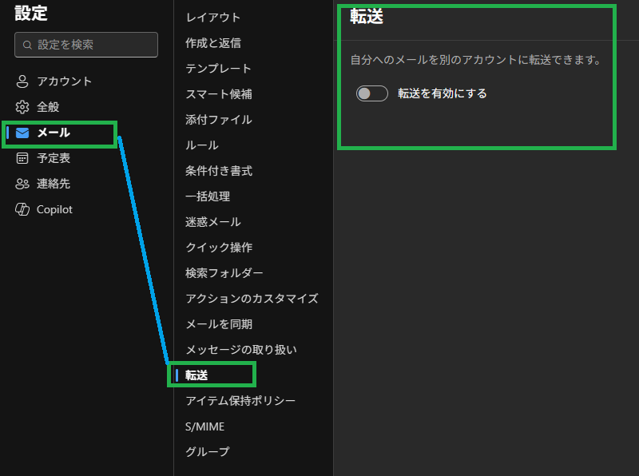
Task: Enable the 転送を有効にする toggle
Action: tap(371, 93)
